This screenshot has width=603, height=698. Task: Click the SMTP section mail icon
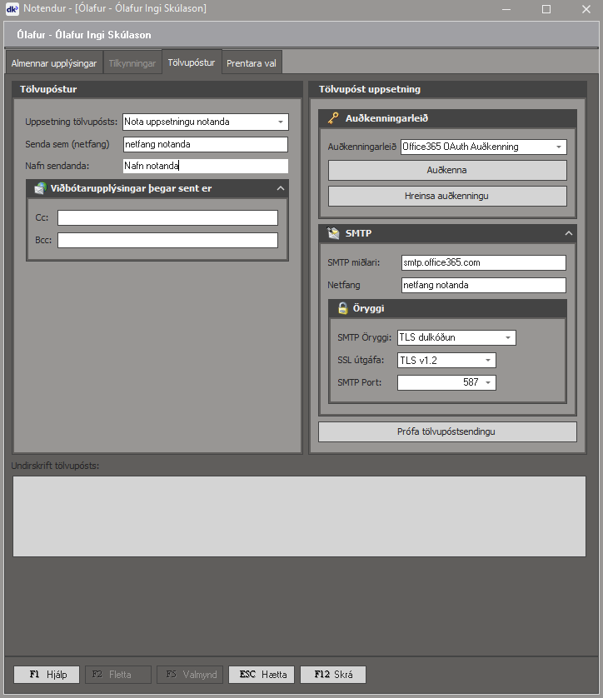coord(334,233)
